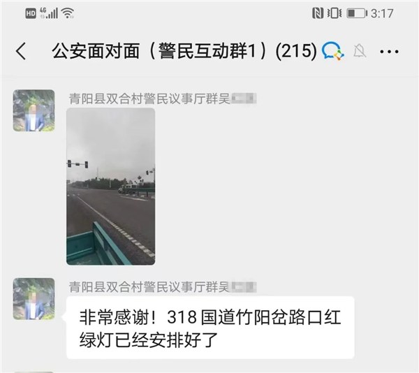
Task: Open the group assistant chat bubble icon
Action: [333, 51]
